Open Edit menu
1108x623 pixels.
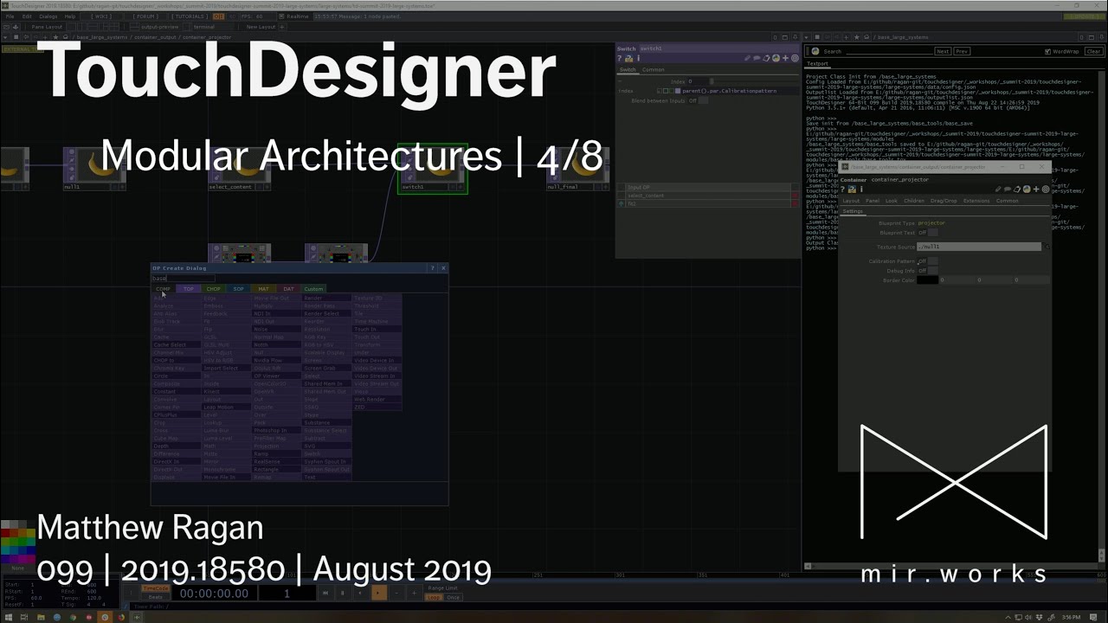27,16
